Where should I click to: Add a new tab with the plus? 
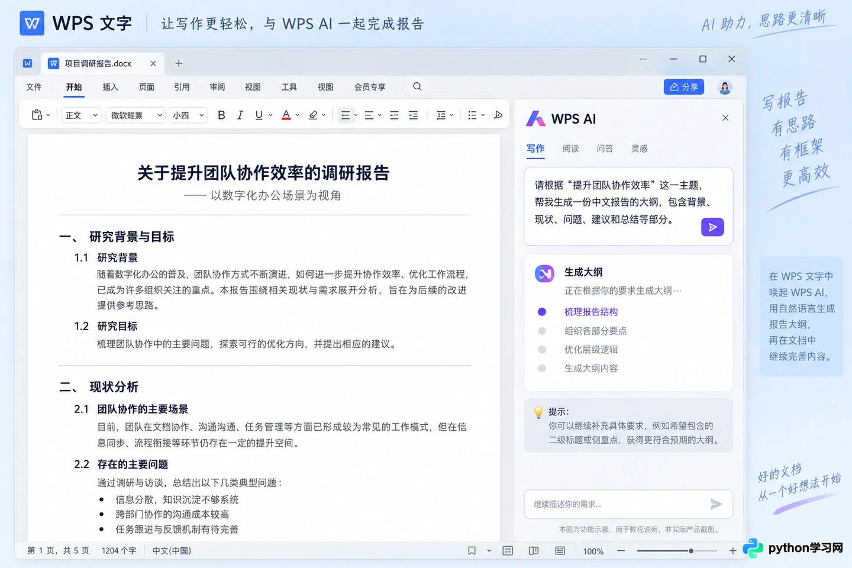coord(179,63)
